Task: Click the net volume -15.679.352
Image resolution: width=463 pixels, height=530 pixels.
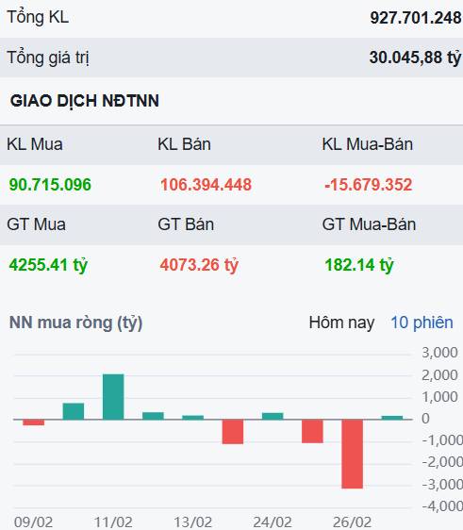Action: [368, 185]
